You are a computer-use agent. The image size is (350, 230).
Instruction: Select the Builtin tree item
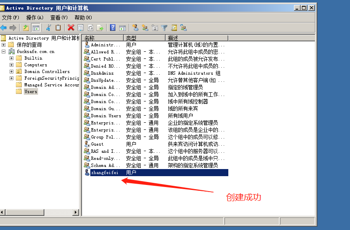pos(33,58)
